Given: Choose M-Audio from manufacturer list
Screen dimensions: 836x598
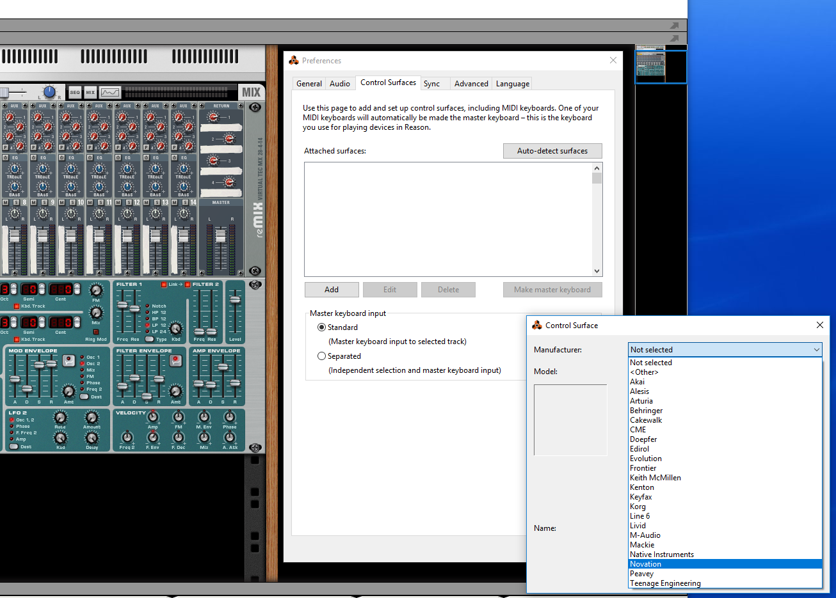Looking at the screenshot, I should (725, 535).
